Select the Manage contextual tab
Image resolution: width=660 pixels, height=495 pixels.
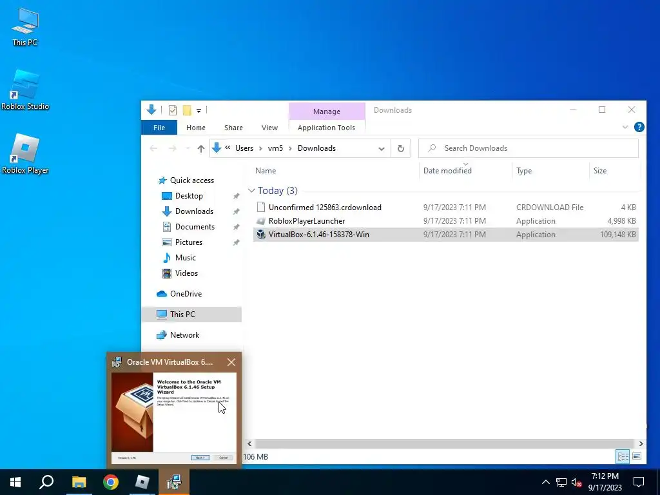327,112
